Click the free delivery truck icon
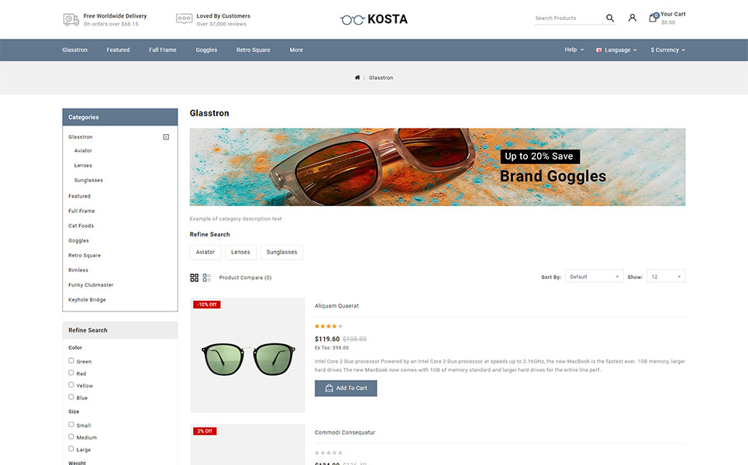 tap(71, 19)
